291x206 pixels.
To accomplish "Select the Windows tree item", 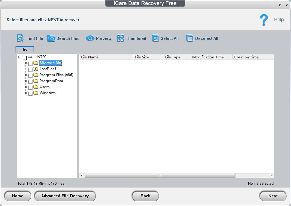I will pos(47,93).
